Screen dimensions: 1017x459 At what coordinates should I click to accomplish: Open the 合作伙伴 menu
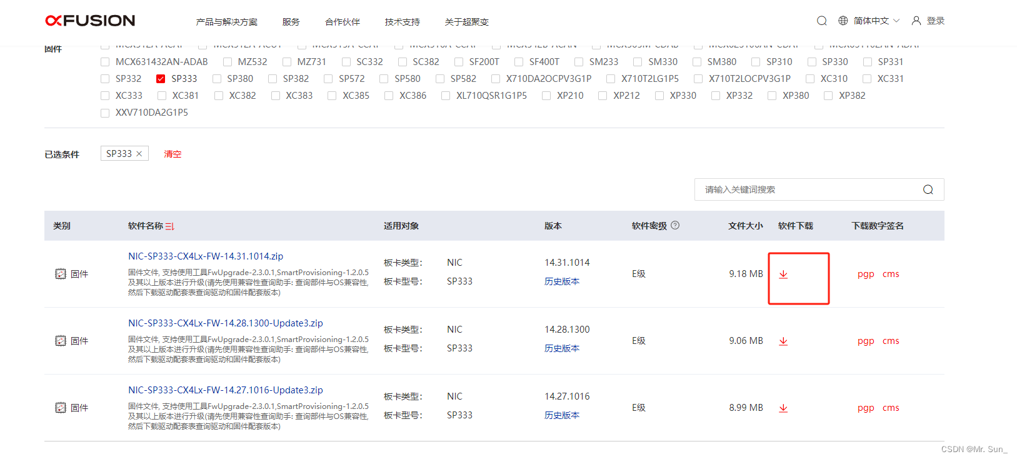[343, 22]
